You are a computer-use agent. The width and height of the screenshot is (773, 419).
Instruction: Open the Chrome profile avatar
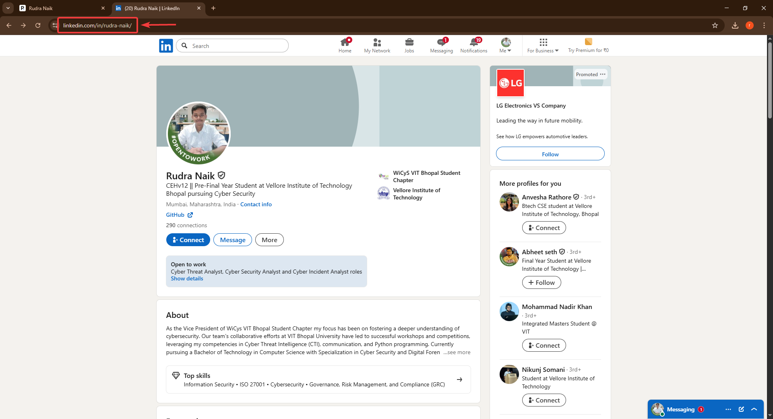pos(750,25)
